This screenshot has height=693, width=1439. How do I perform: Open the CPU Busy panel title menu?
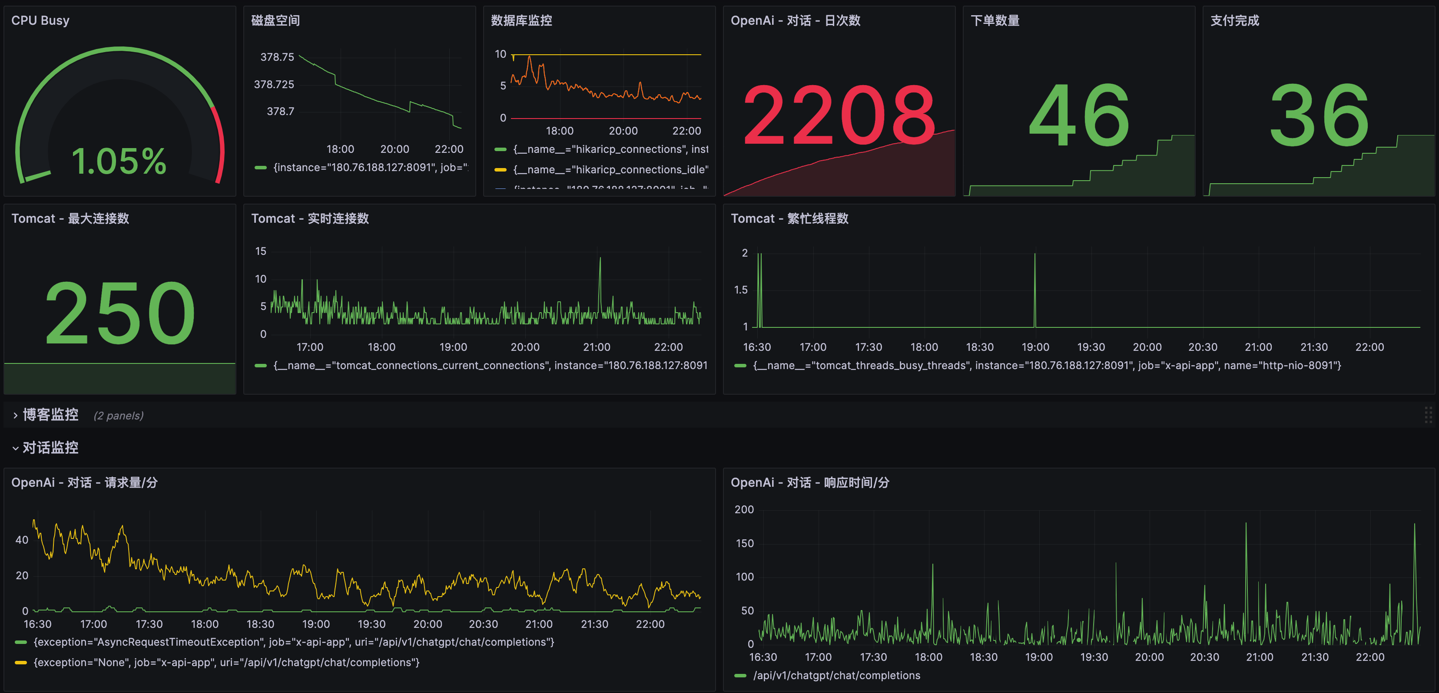tap(40, 21)
